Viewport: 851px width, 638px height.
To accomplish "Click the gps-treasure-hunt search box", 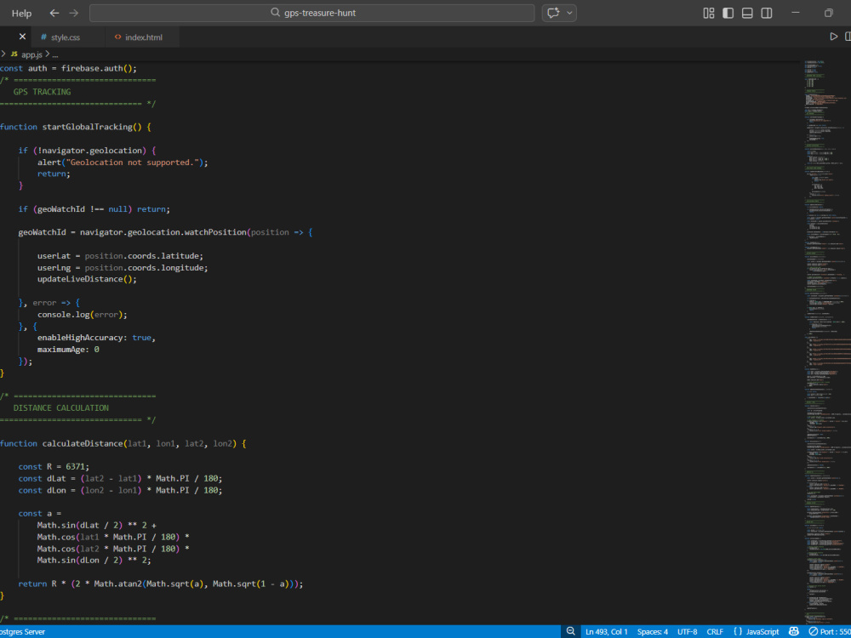I will click(312, 13).
